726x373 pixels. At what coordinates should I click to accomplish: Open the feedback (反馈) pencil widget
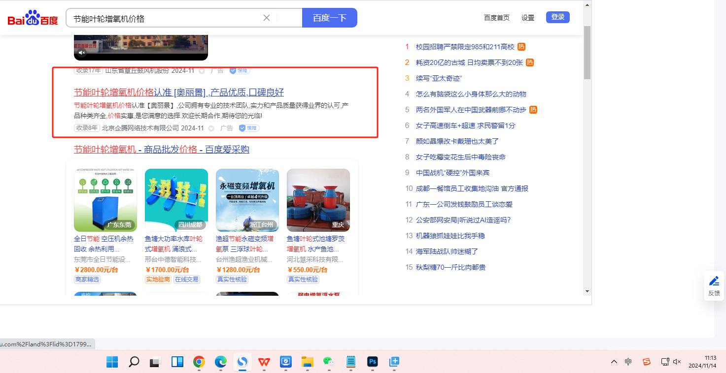tap(714, 285)
